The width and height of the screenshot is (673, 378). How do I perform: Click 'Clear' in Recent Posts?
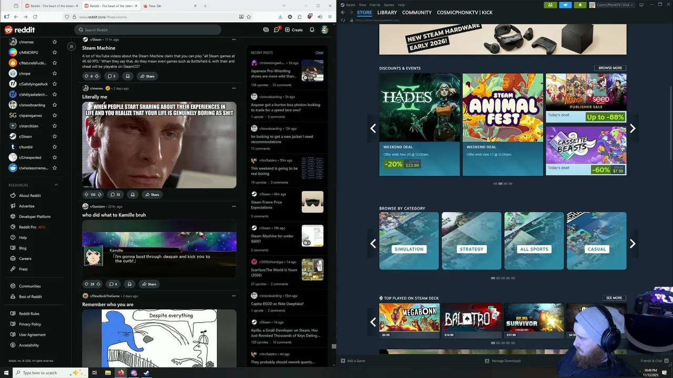pos(319,52)
